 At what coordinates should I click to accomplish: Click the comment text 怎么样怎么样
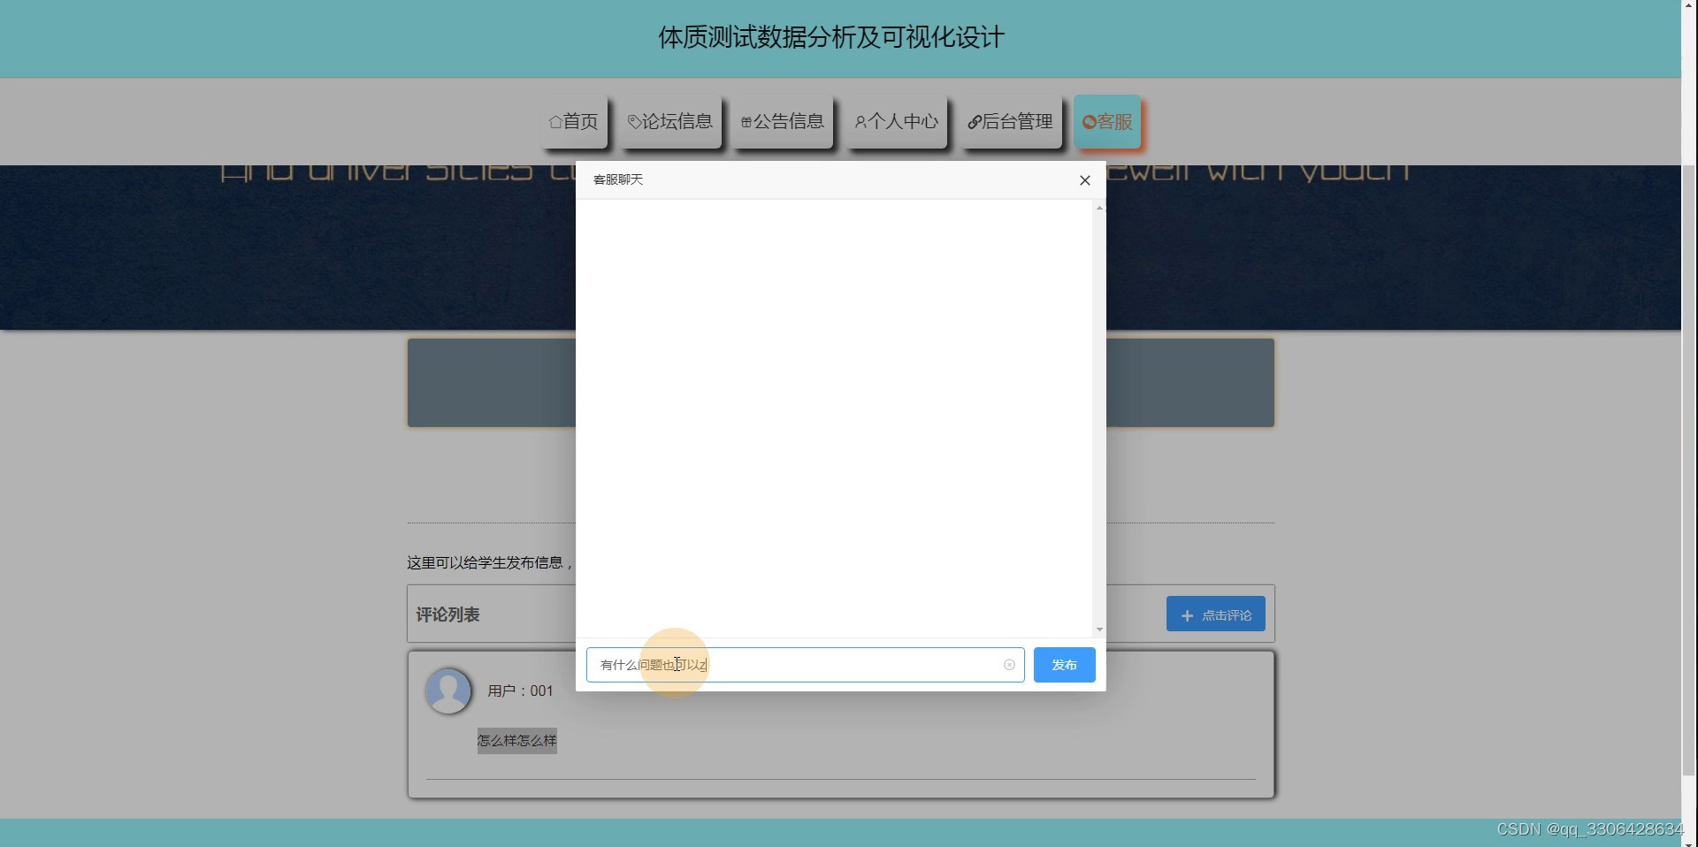[517, 741]
